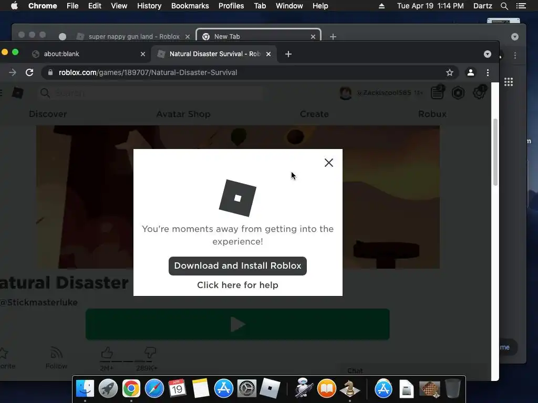Open Spotlight search in menu bar
The image size is (538, 403).
(x=504, y=6)
